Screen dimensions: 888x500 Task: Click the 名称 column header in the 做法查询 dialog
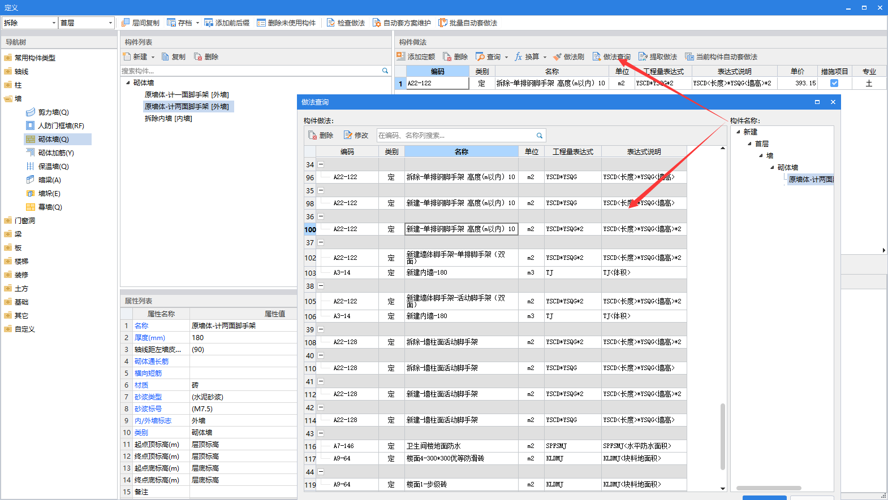461,151
